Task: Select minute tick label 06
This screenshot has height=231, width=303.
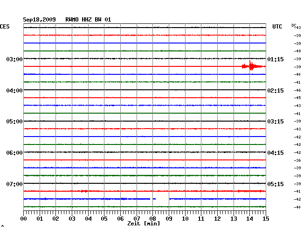Action: [x=120, y=218]
